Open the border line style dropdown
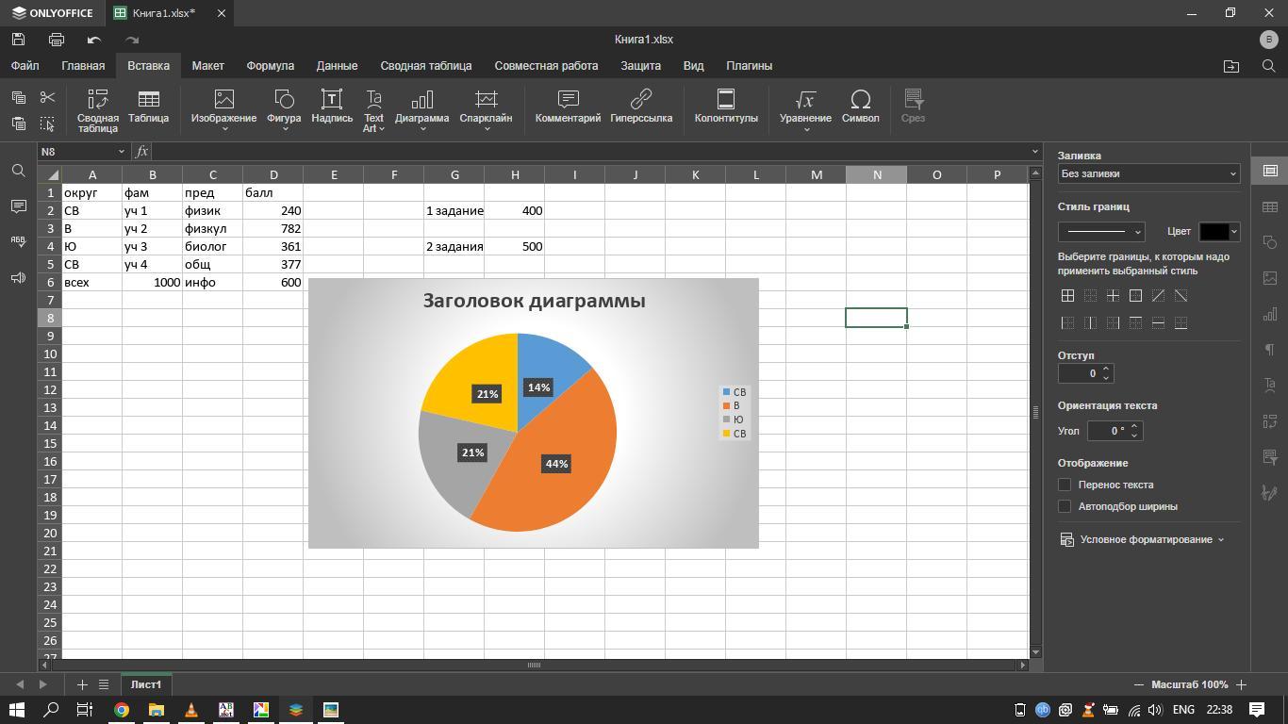 point(1100,232)
